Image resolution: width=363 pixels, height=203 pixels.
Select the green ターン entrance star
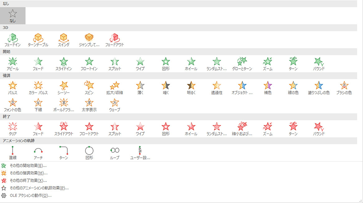coord(293,64)
